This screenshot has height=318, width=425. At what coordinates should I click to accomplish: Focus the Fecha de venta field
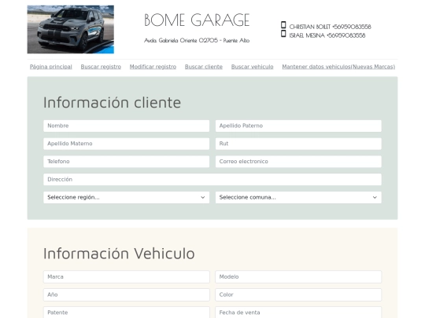(298, 313)
